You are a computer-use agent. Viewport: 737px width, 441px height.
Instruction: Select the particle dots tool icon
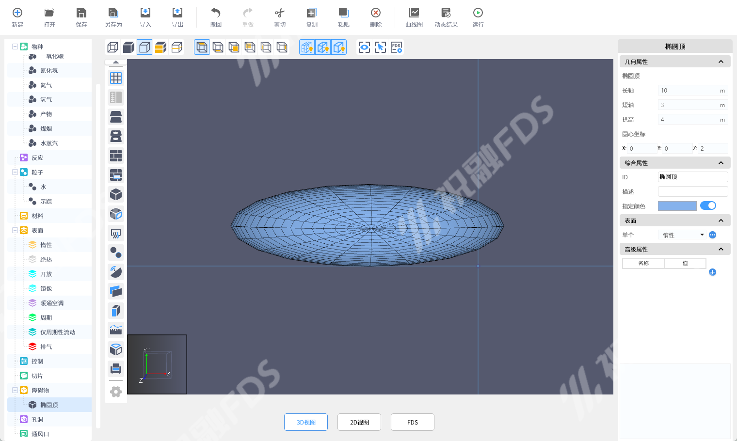click(x=116, y=252)
